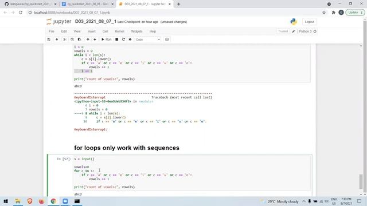Screen dimensions: 367x206
Task: Cut selected cells with scissors icon
Action: (65, 39)
